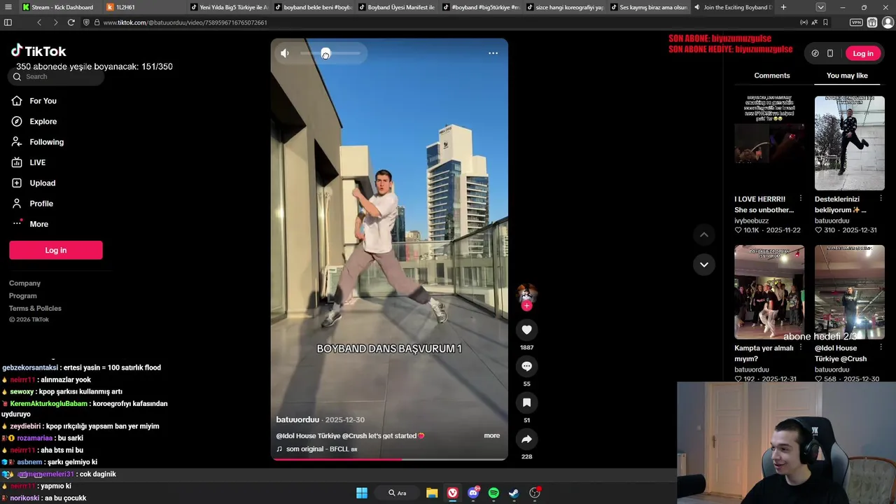Viewport: 896px width, 504px height.
Task: Bookmark the video to favorites
Action: pyautogui.click(x=526, y=402)
